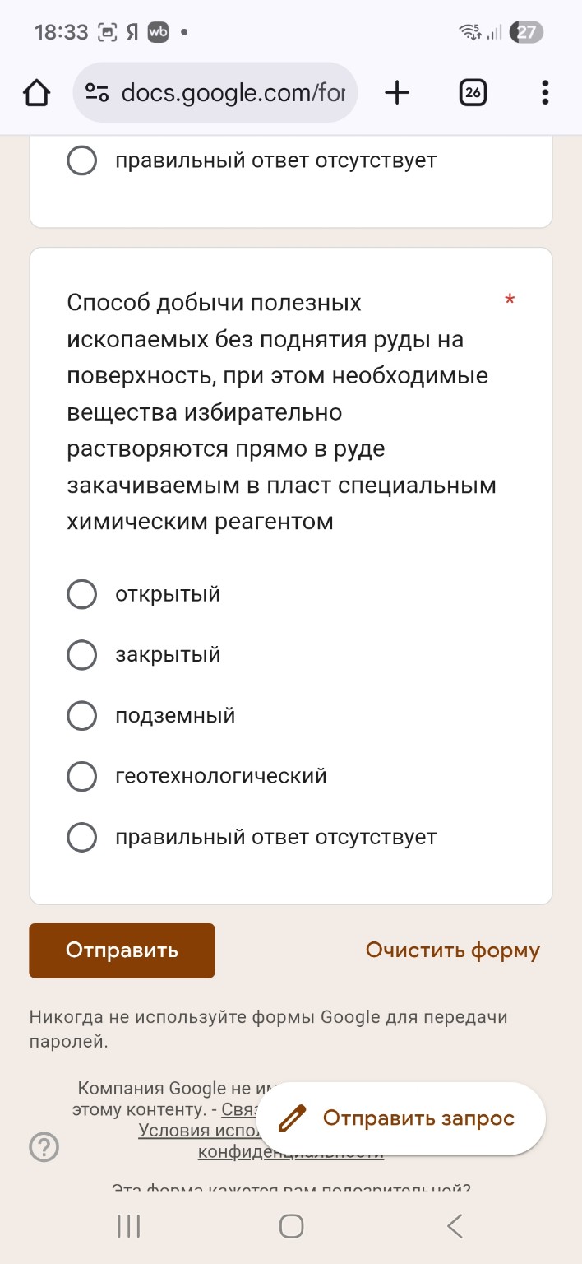Open a new tab with the plus icon
Screen dimensions: 582x1264
(397, 92)
